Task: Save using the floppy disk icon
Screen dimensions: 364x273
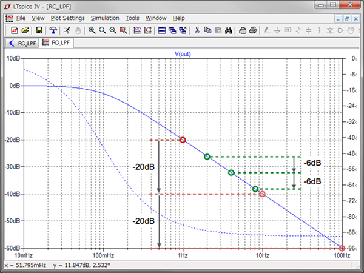Action: (x=39, y=30)
